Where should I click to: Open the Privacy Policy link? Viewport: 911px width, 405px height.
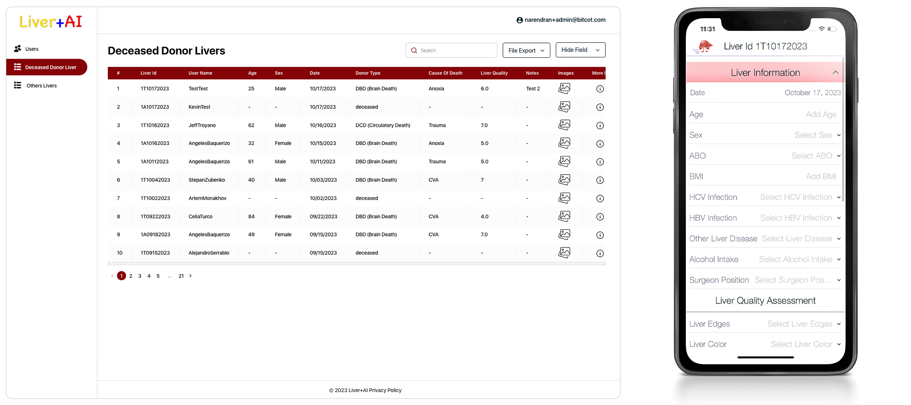click(x=386, y=390)
